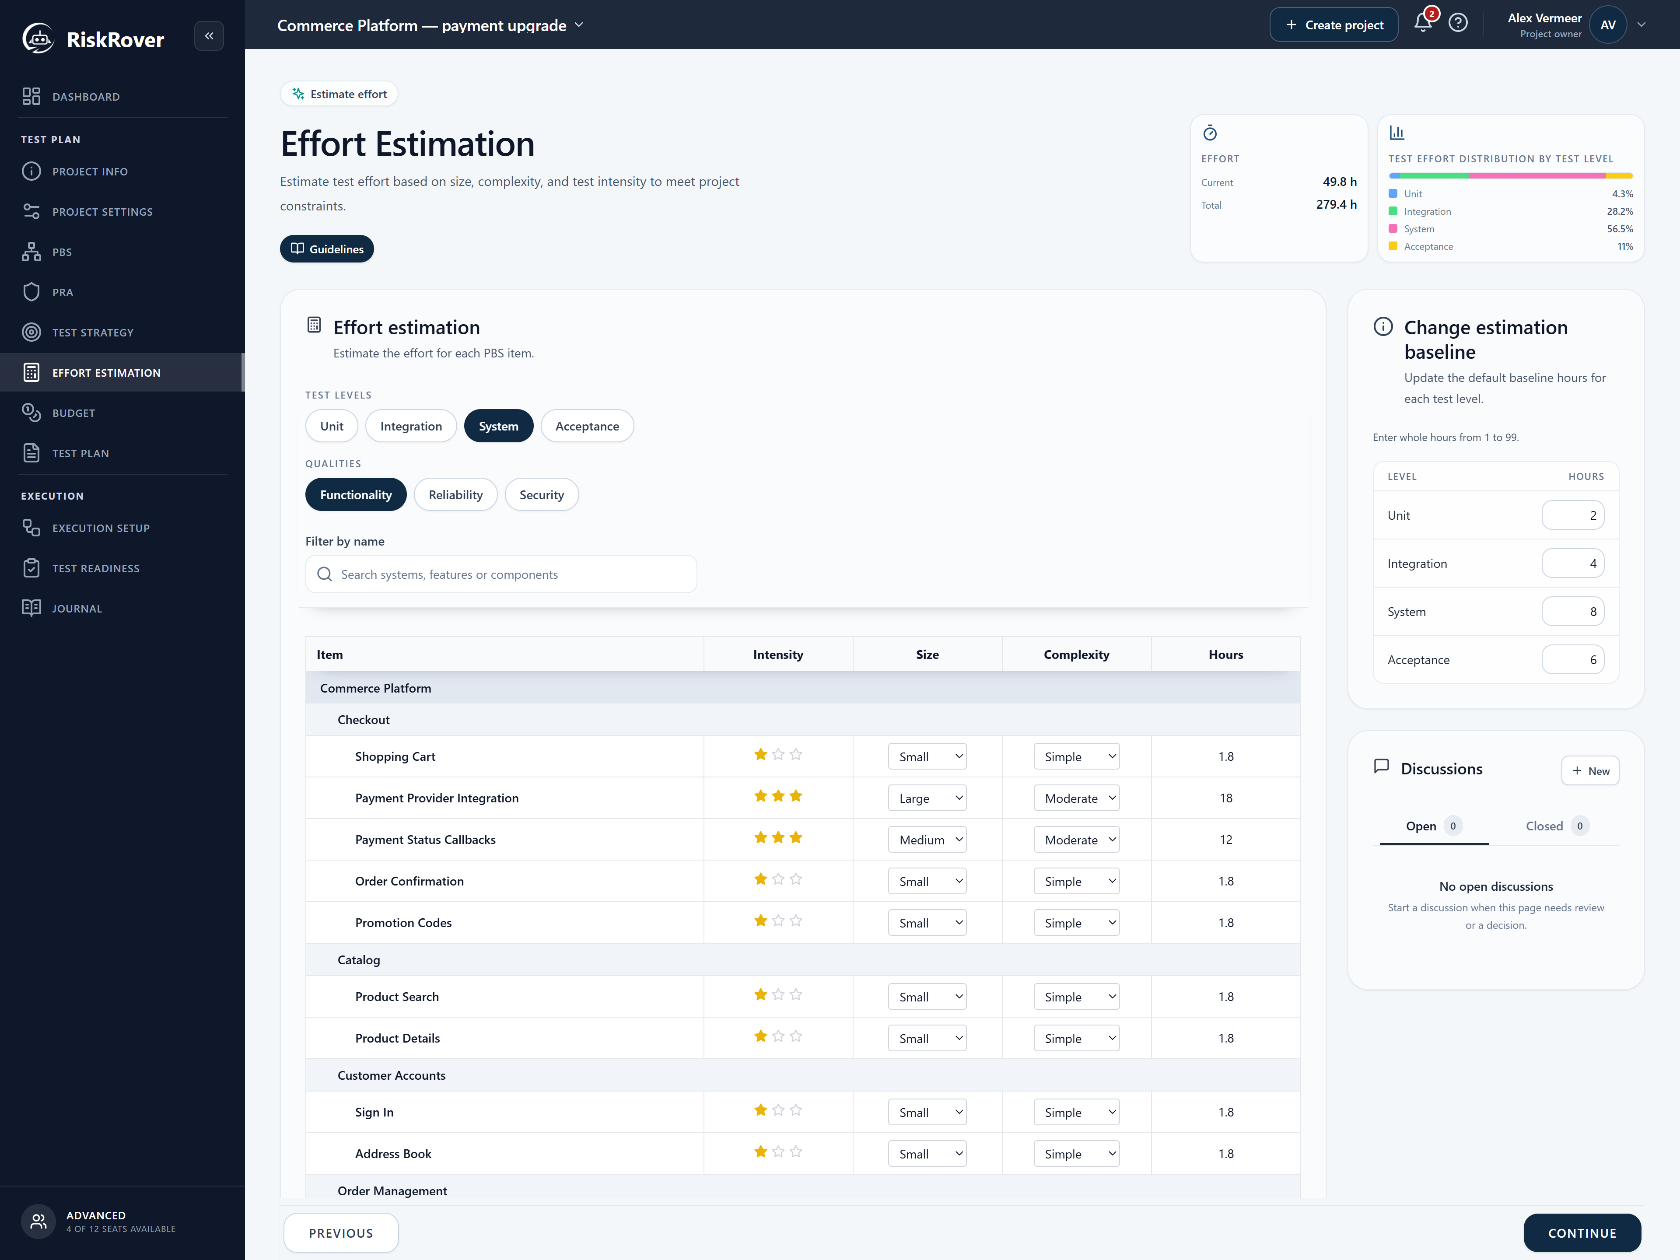Select the Integration test level chip
Viewport: 1680px width, 1260px height.
pos(411,426)
